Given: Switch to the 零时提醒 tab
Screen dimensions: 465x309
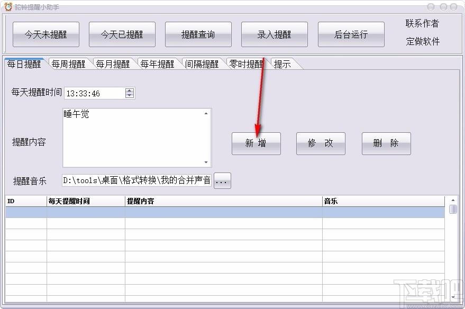Looking at the screenshot, I should (247, 64).
